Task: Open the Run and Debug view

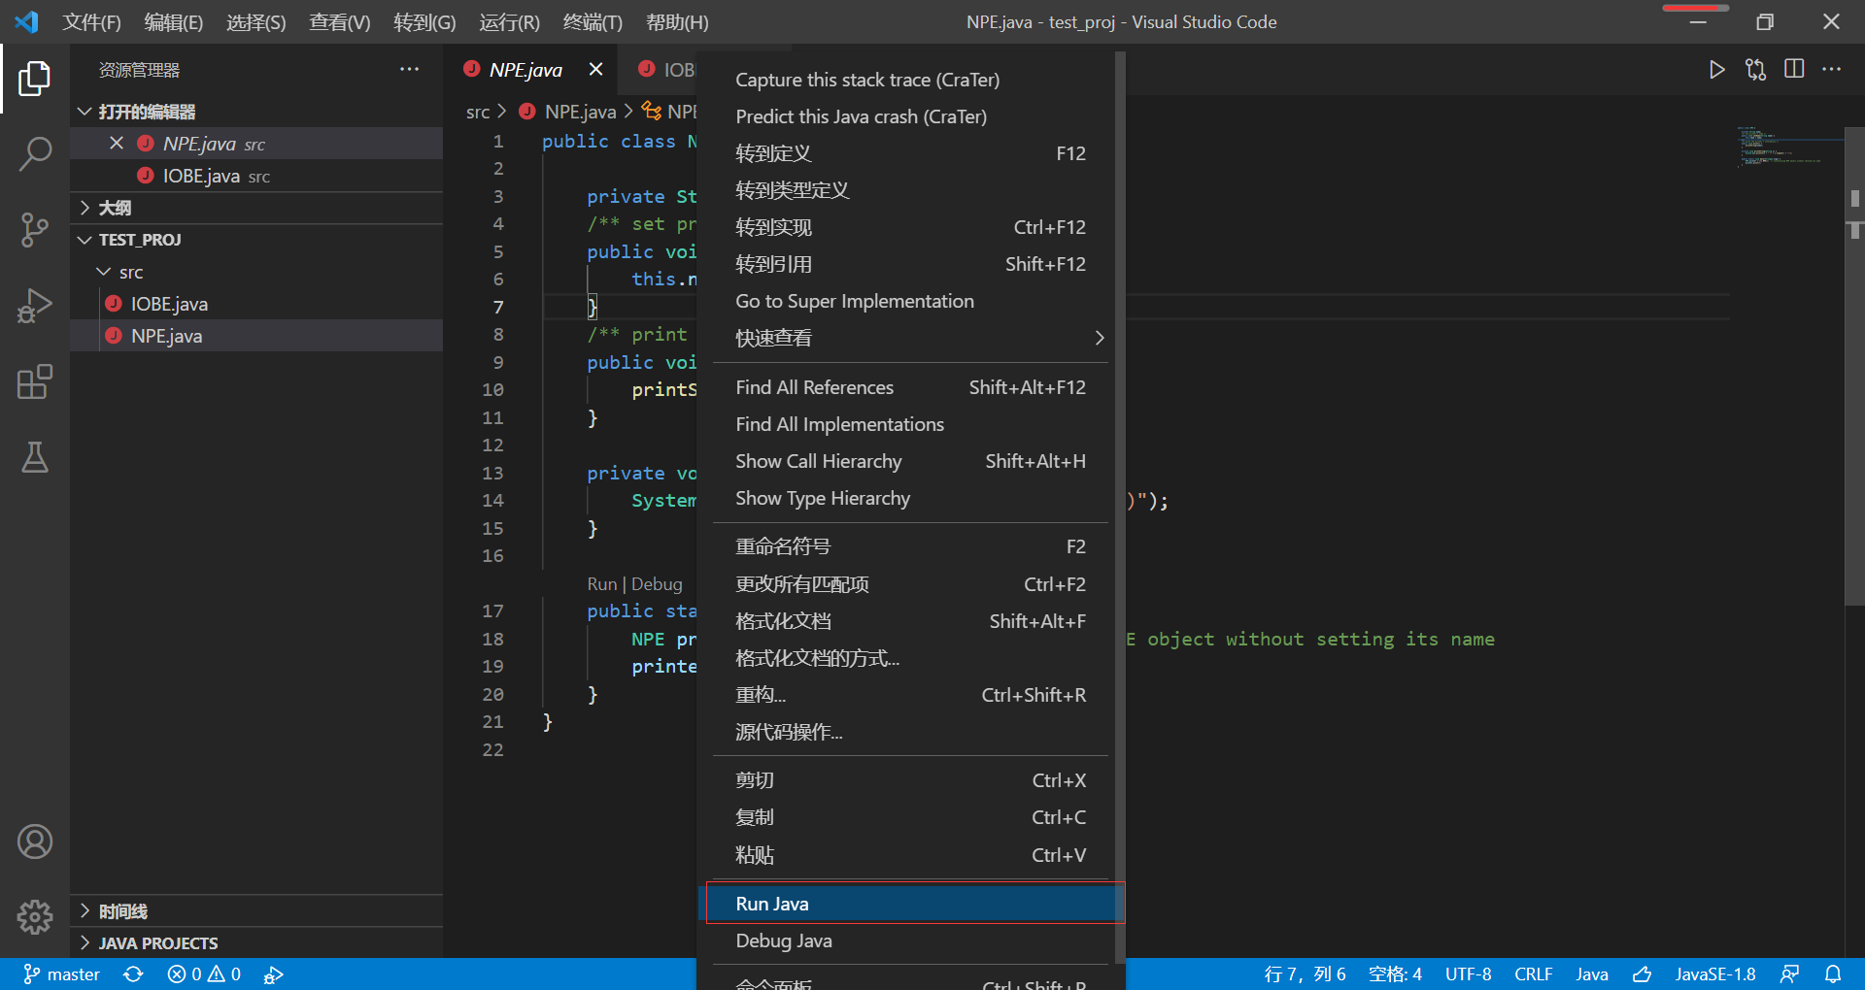Action: [x=35, y=306]
